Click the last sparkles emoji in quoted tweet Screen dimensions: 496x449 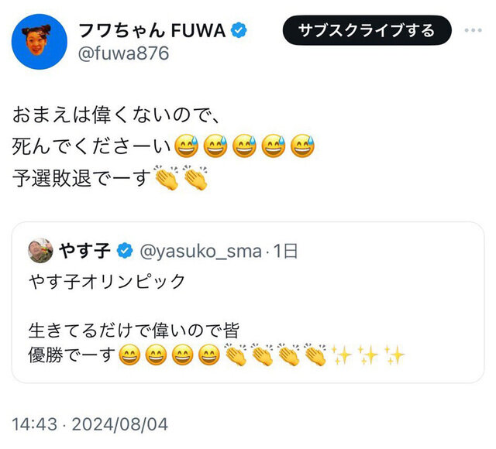[394, 357]
